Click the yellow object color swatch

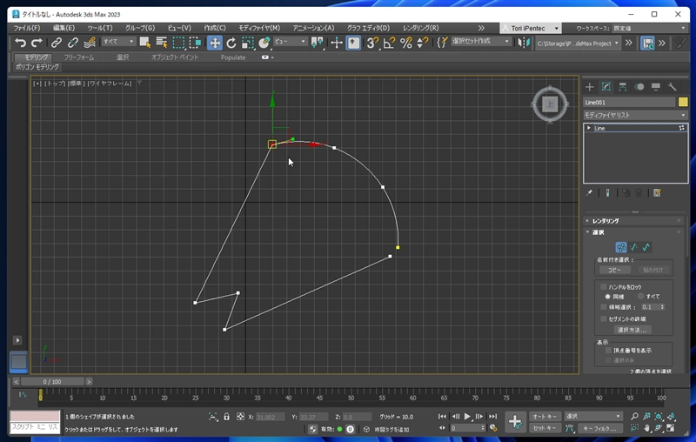[683, 102]
